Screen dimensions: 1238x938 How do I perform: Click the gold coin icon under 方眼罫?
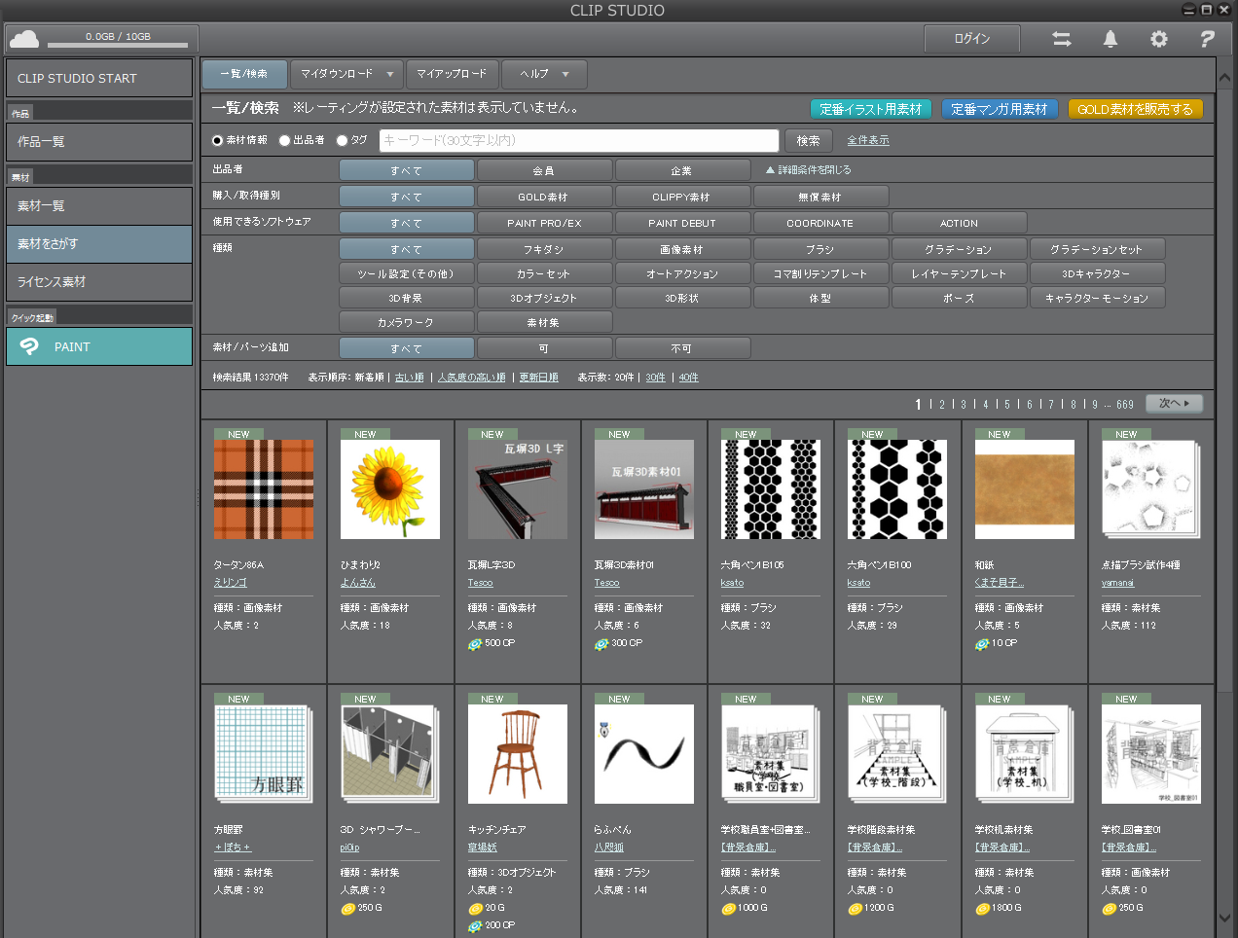click(x=347, y=908)
